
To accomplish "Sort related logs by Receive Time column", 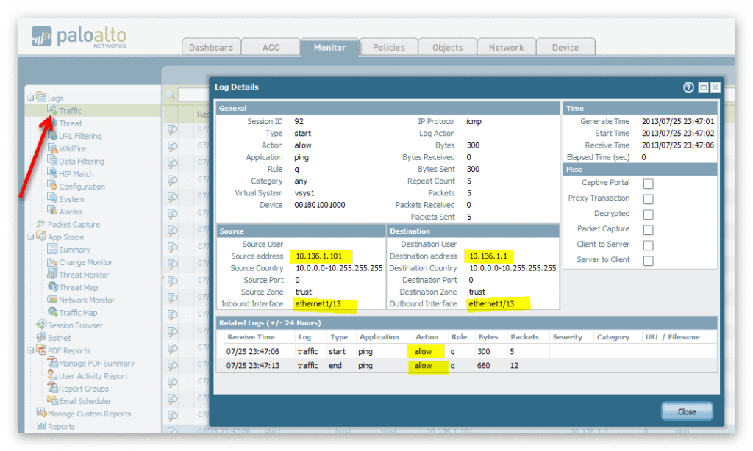I will point(251,337).
